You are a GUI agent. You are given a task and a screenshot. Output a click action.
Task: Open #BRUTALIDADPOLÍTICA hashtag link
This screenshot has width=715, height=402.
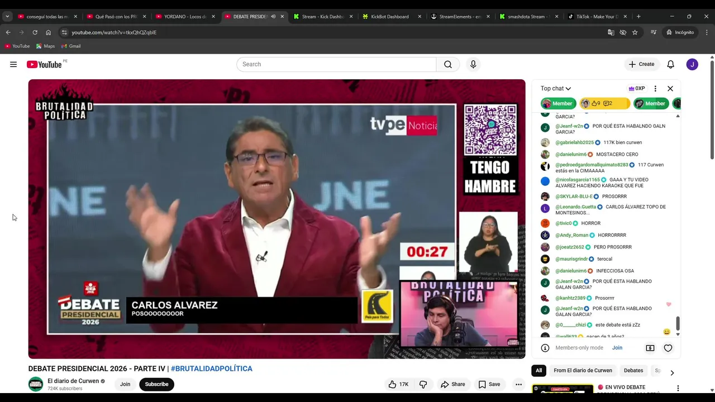point(212,368)
